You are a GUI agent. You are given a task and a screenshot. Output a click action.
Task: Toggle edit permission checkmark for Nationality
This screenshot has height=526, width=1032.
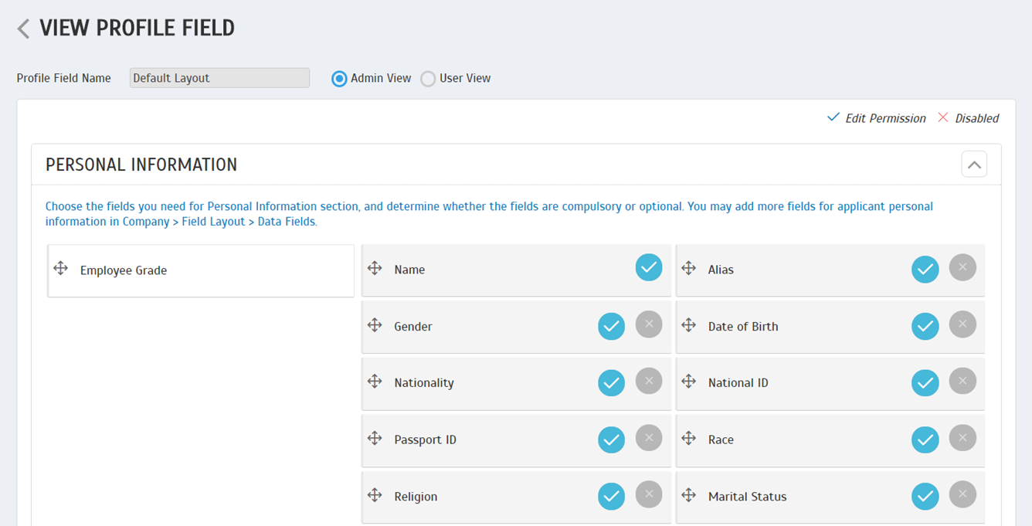point(611,383)
